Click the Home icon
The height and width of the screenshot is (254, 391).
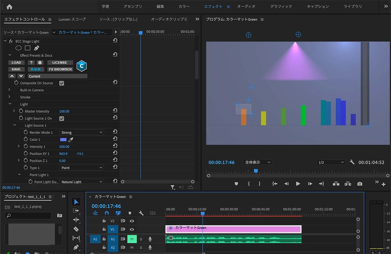coord(9,7)
